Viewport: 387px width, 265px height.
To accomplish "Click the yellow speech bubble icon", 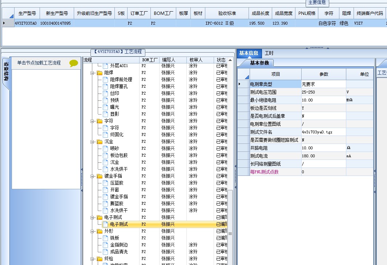I will click(73, 63).
